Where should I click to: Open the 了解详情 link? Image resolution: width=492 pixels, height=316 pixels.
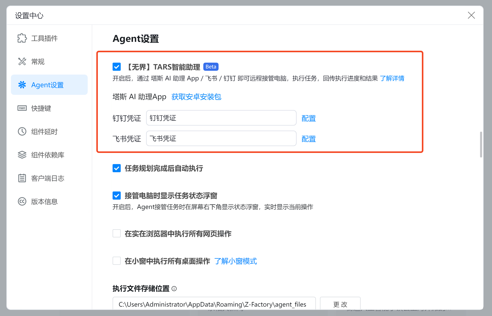point(392,78)
